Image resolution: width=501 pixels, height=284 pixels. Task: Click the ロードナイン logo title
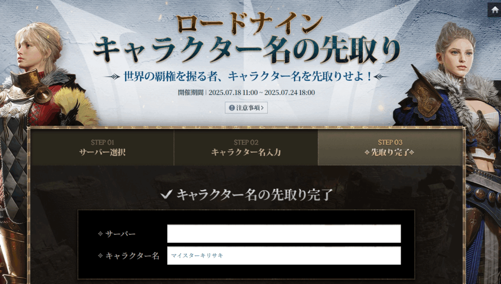click(250, 23)
